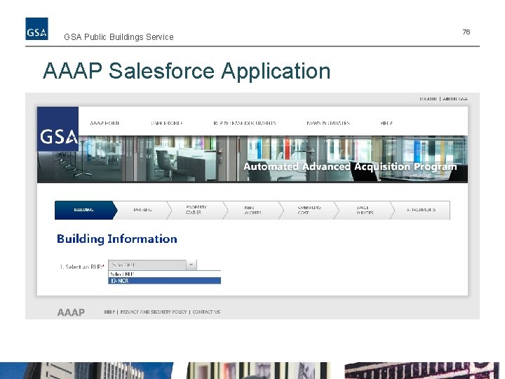Open the RLP & Lease Documents menu
The image size is (505, 379).
click(245, 123)
